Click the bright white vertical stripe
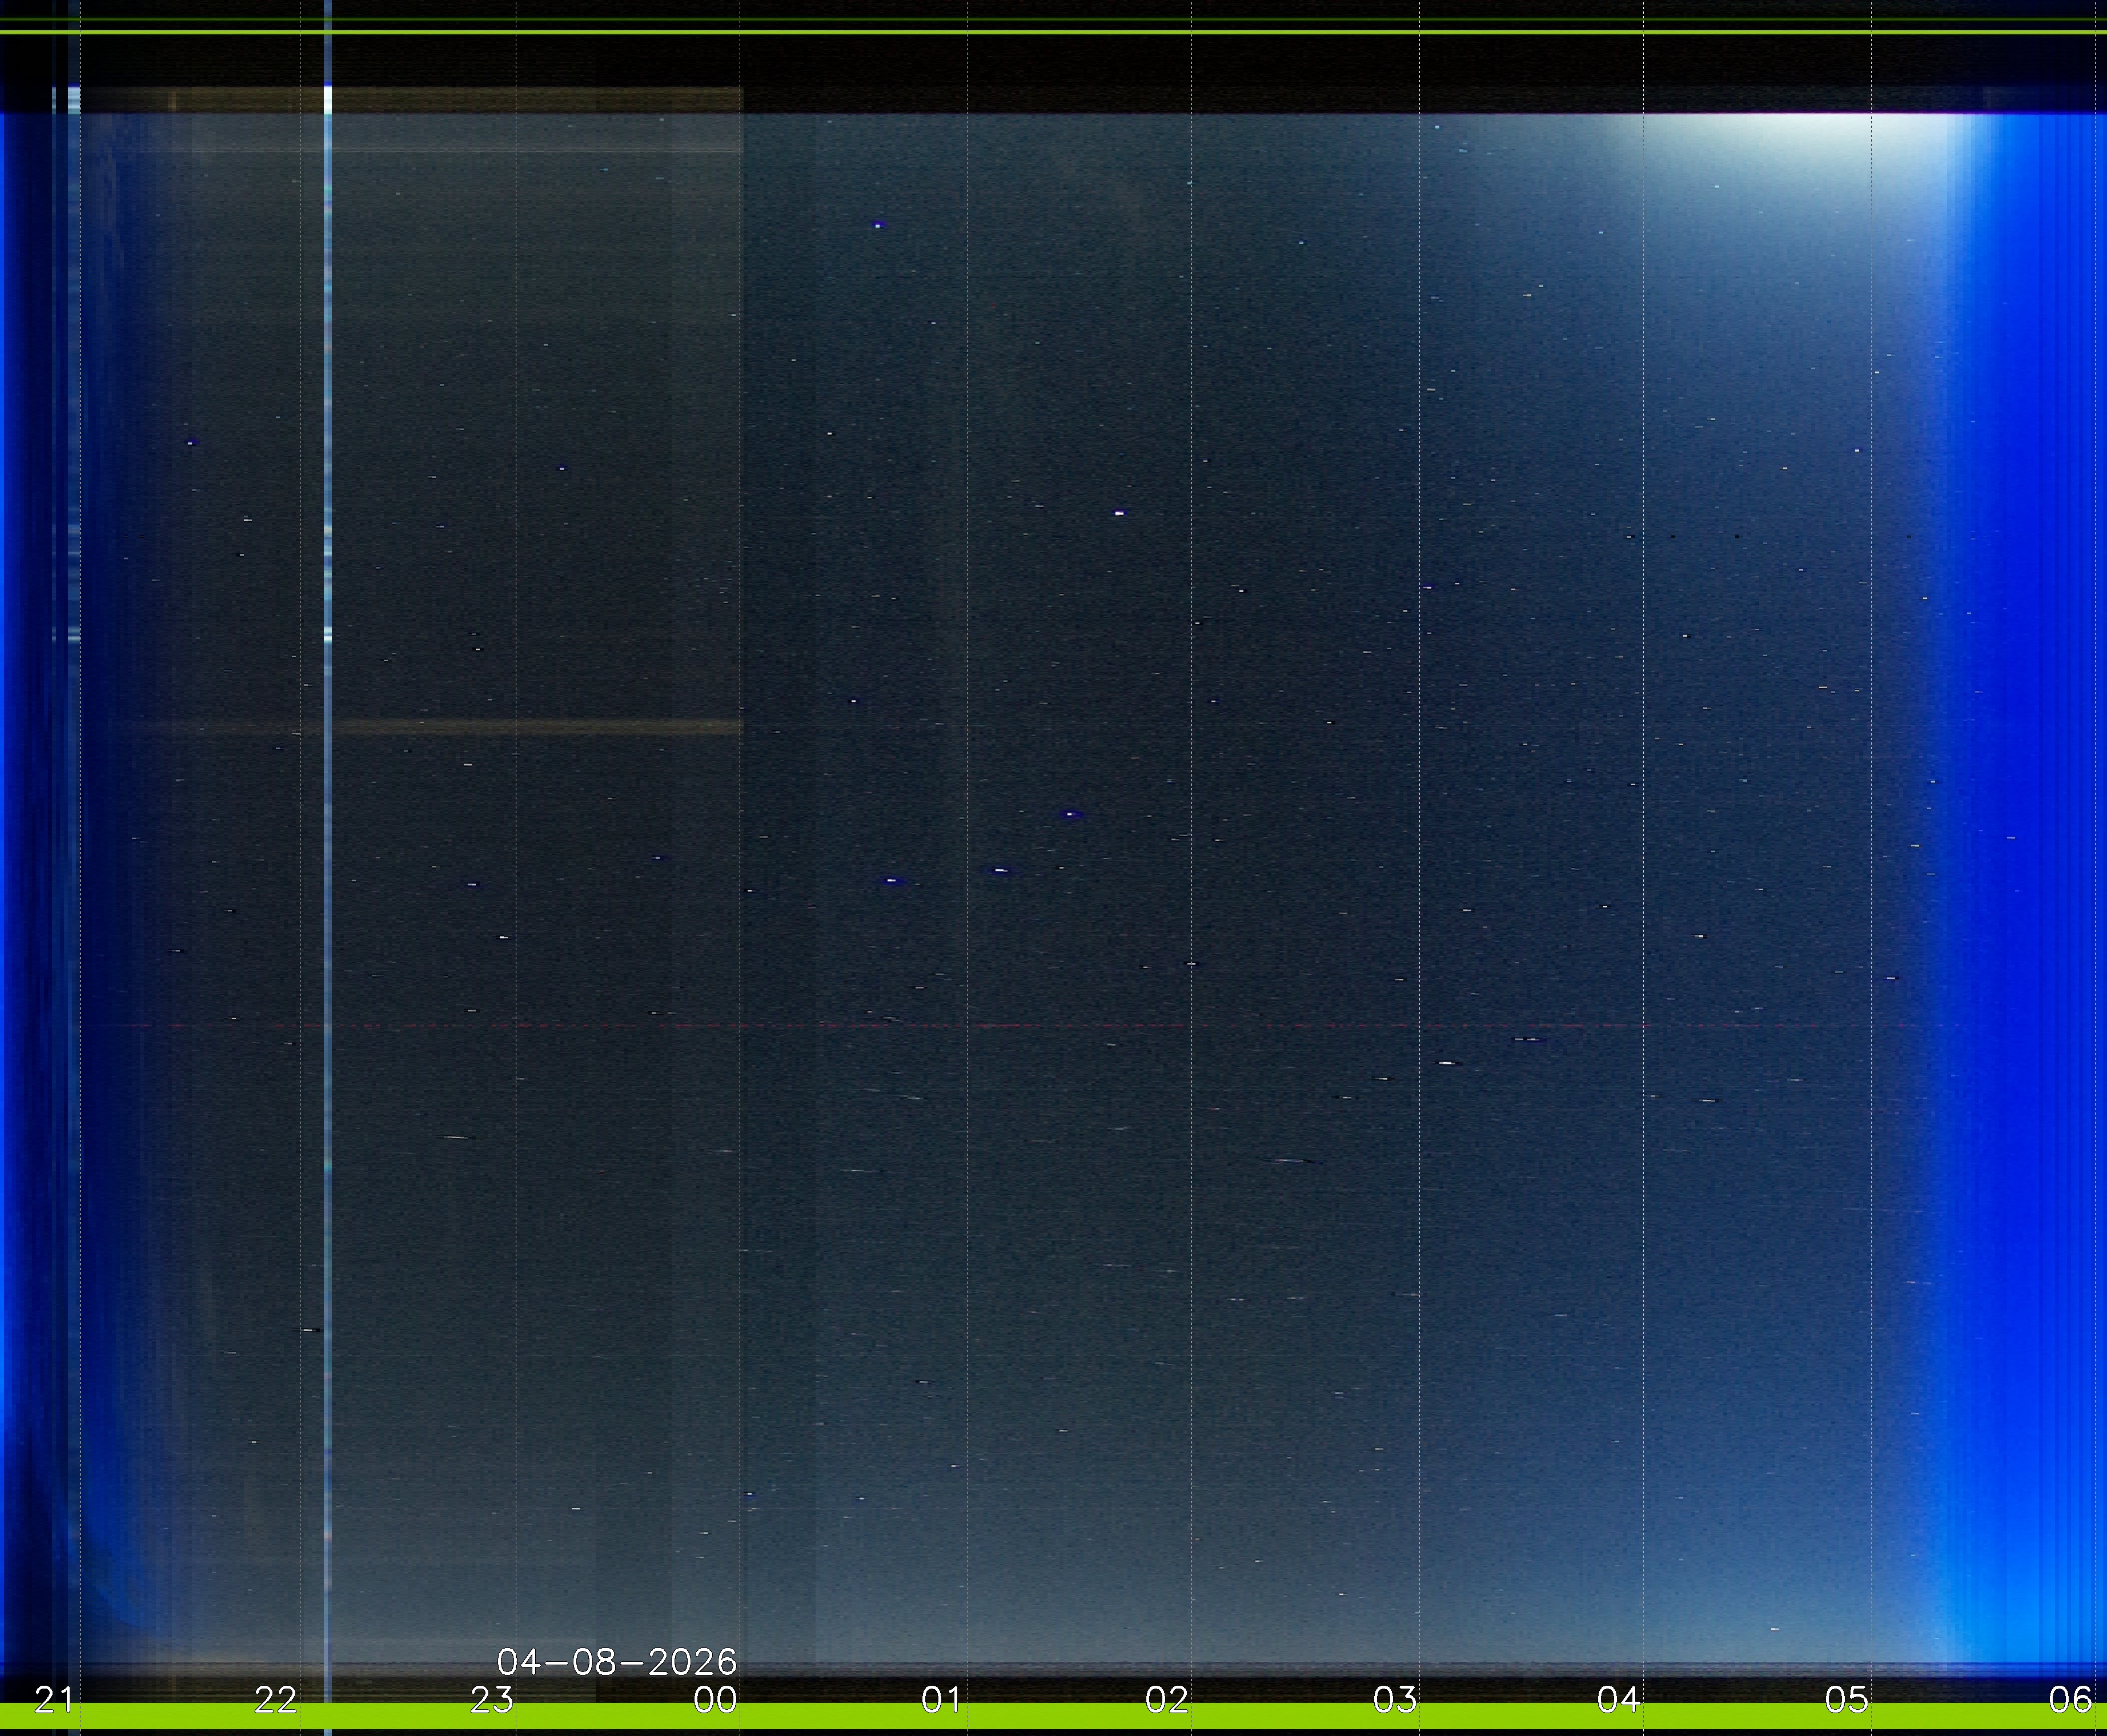The width and height of the screenshot is (2107, 1736). pyautogui.click(x=328, y=800)
